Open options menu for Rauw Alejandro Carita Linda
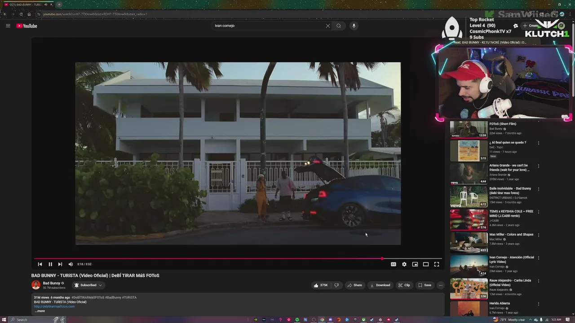 539,281
